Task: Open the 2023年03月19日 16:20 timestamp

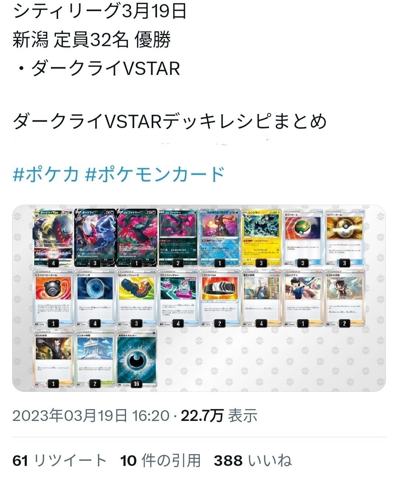Action: pos(91,416)
